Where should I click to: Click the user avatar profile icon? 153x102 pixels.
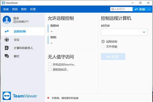(7, 20)
